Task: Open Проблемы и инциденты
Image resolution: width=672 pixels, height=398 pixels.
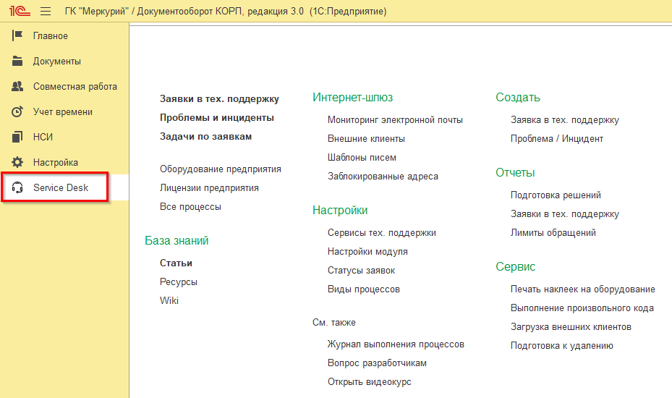Action: 217,118
